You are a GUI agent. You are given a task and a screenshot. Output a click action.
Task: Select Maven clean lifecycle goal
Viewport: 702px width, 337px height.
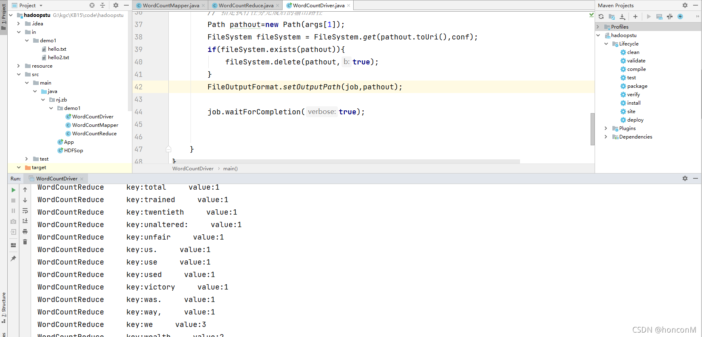[x=630, y=52]
